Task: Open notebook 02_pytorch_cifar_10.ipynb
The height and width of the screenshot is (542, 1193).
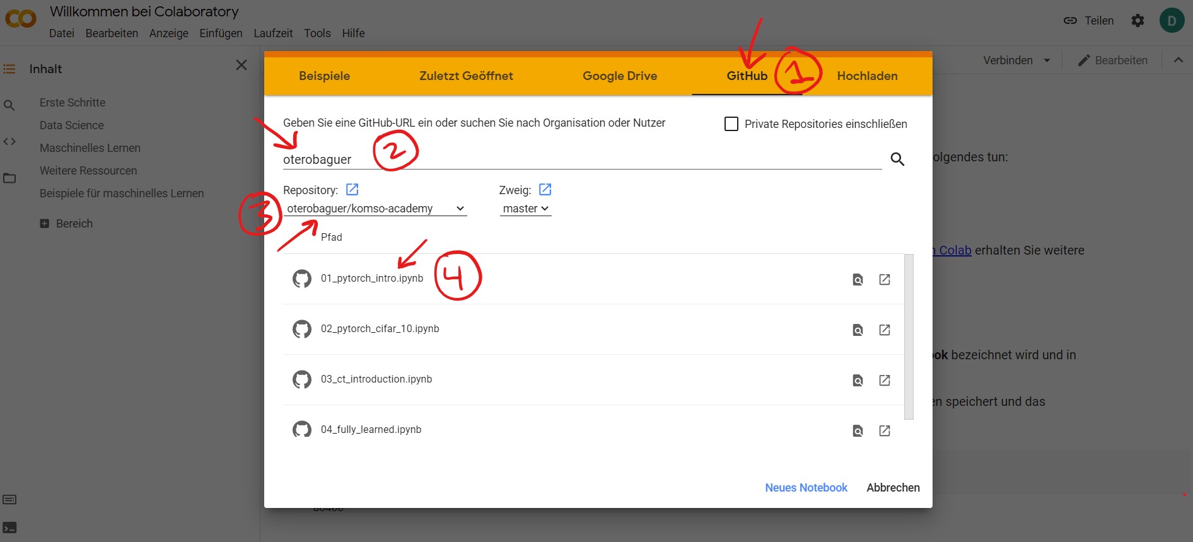Action: [x=380, y=329]
